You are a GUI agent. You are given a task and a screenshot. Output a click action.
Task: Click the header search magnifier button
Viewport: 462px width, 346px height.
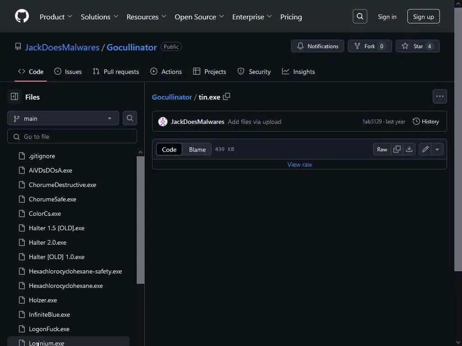[x=360, y=16]
